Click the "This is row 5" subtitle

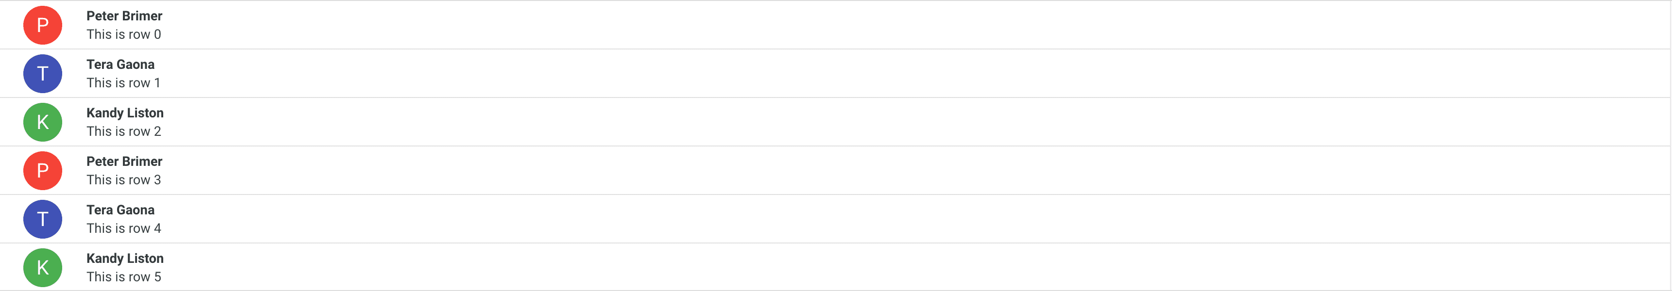pos(123,277)
